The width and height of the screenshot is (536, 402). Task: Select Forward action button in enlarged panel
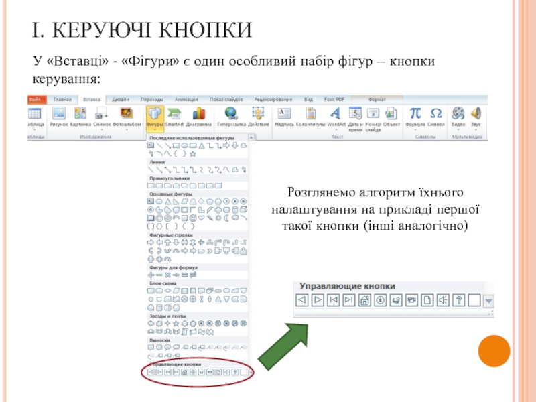pyautogui.click(x=318, y=300)
